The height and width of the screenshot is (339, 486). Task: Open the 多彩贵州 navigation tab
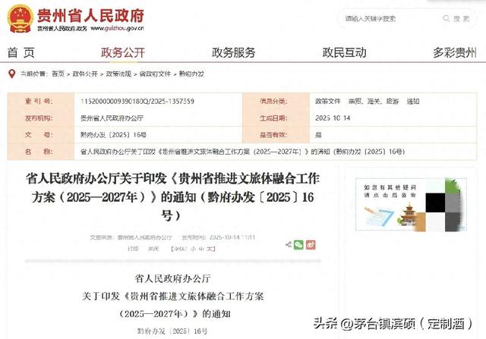click(x=455, y=52)
